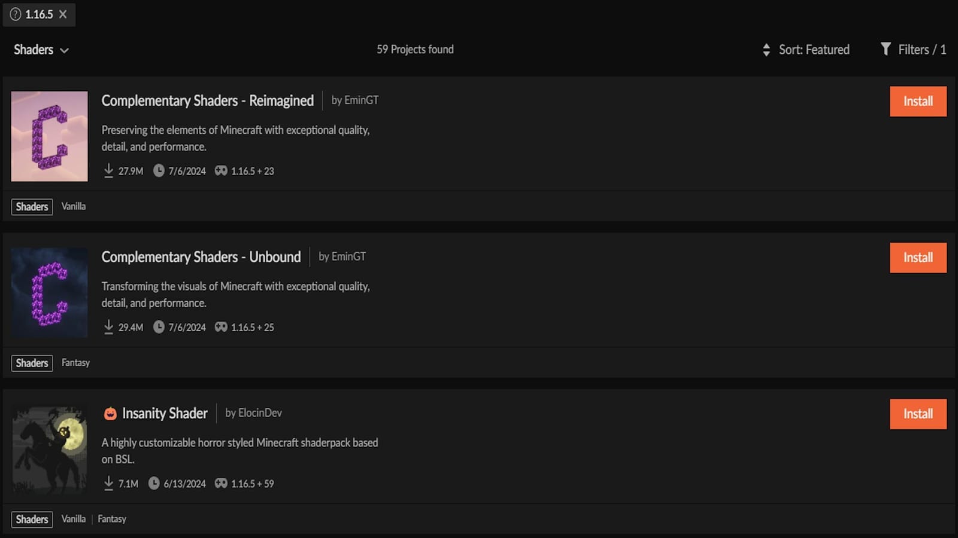The image size is (958, 538).
Task: Click the game version icon for Insanity Shader
Action: coord(221,483)
